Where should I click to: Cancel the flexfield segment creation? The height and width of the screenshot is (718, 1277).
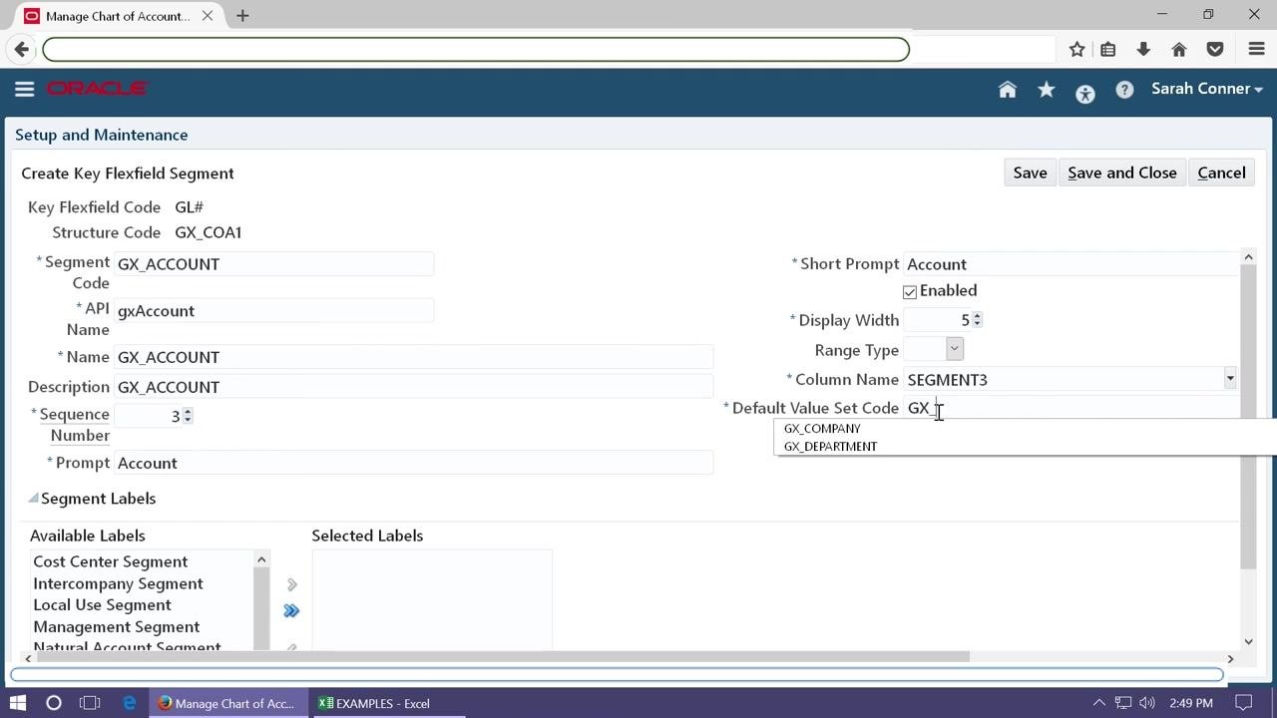pos(1221,173)
